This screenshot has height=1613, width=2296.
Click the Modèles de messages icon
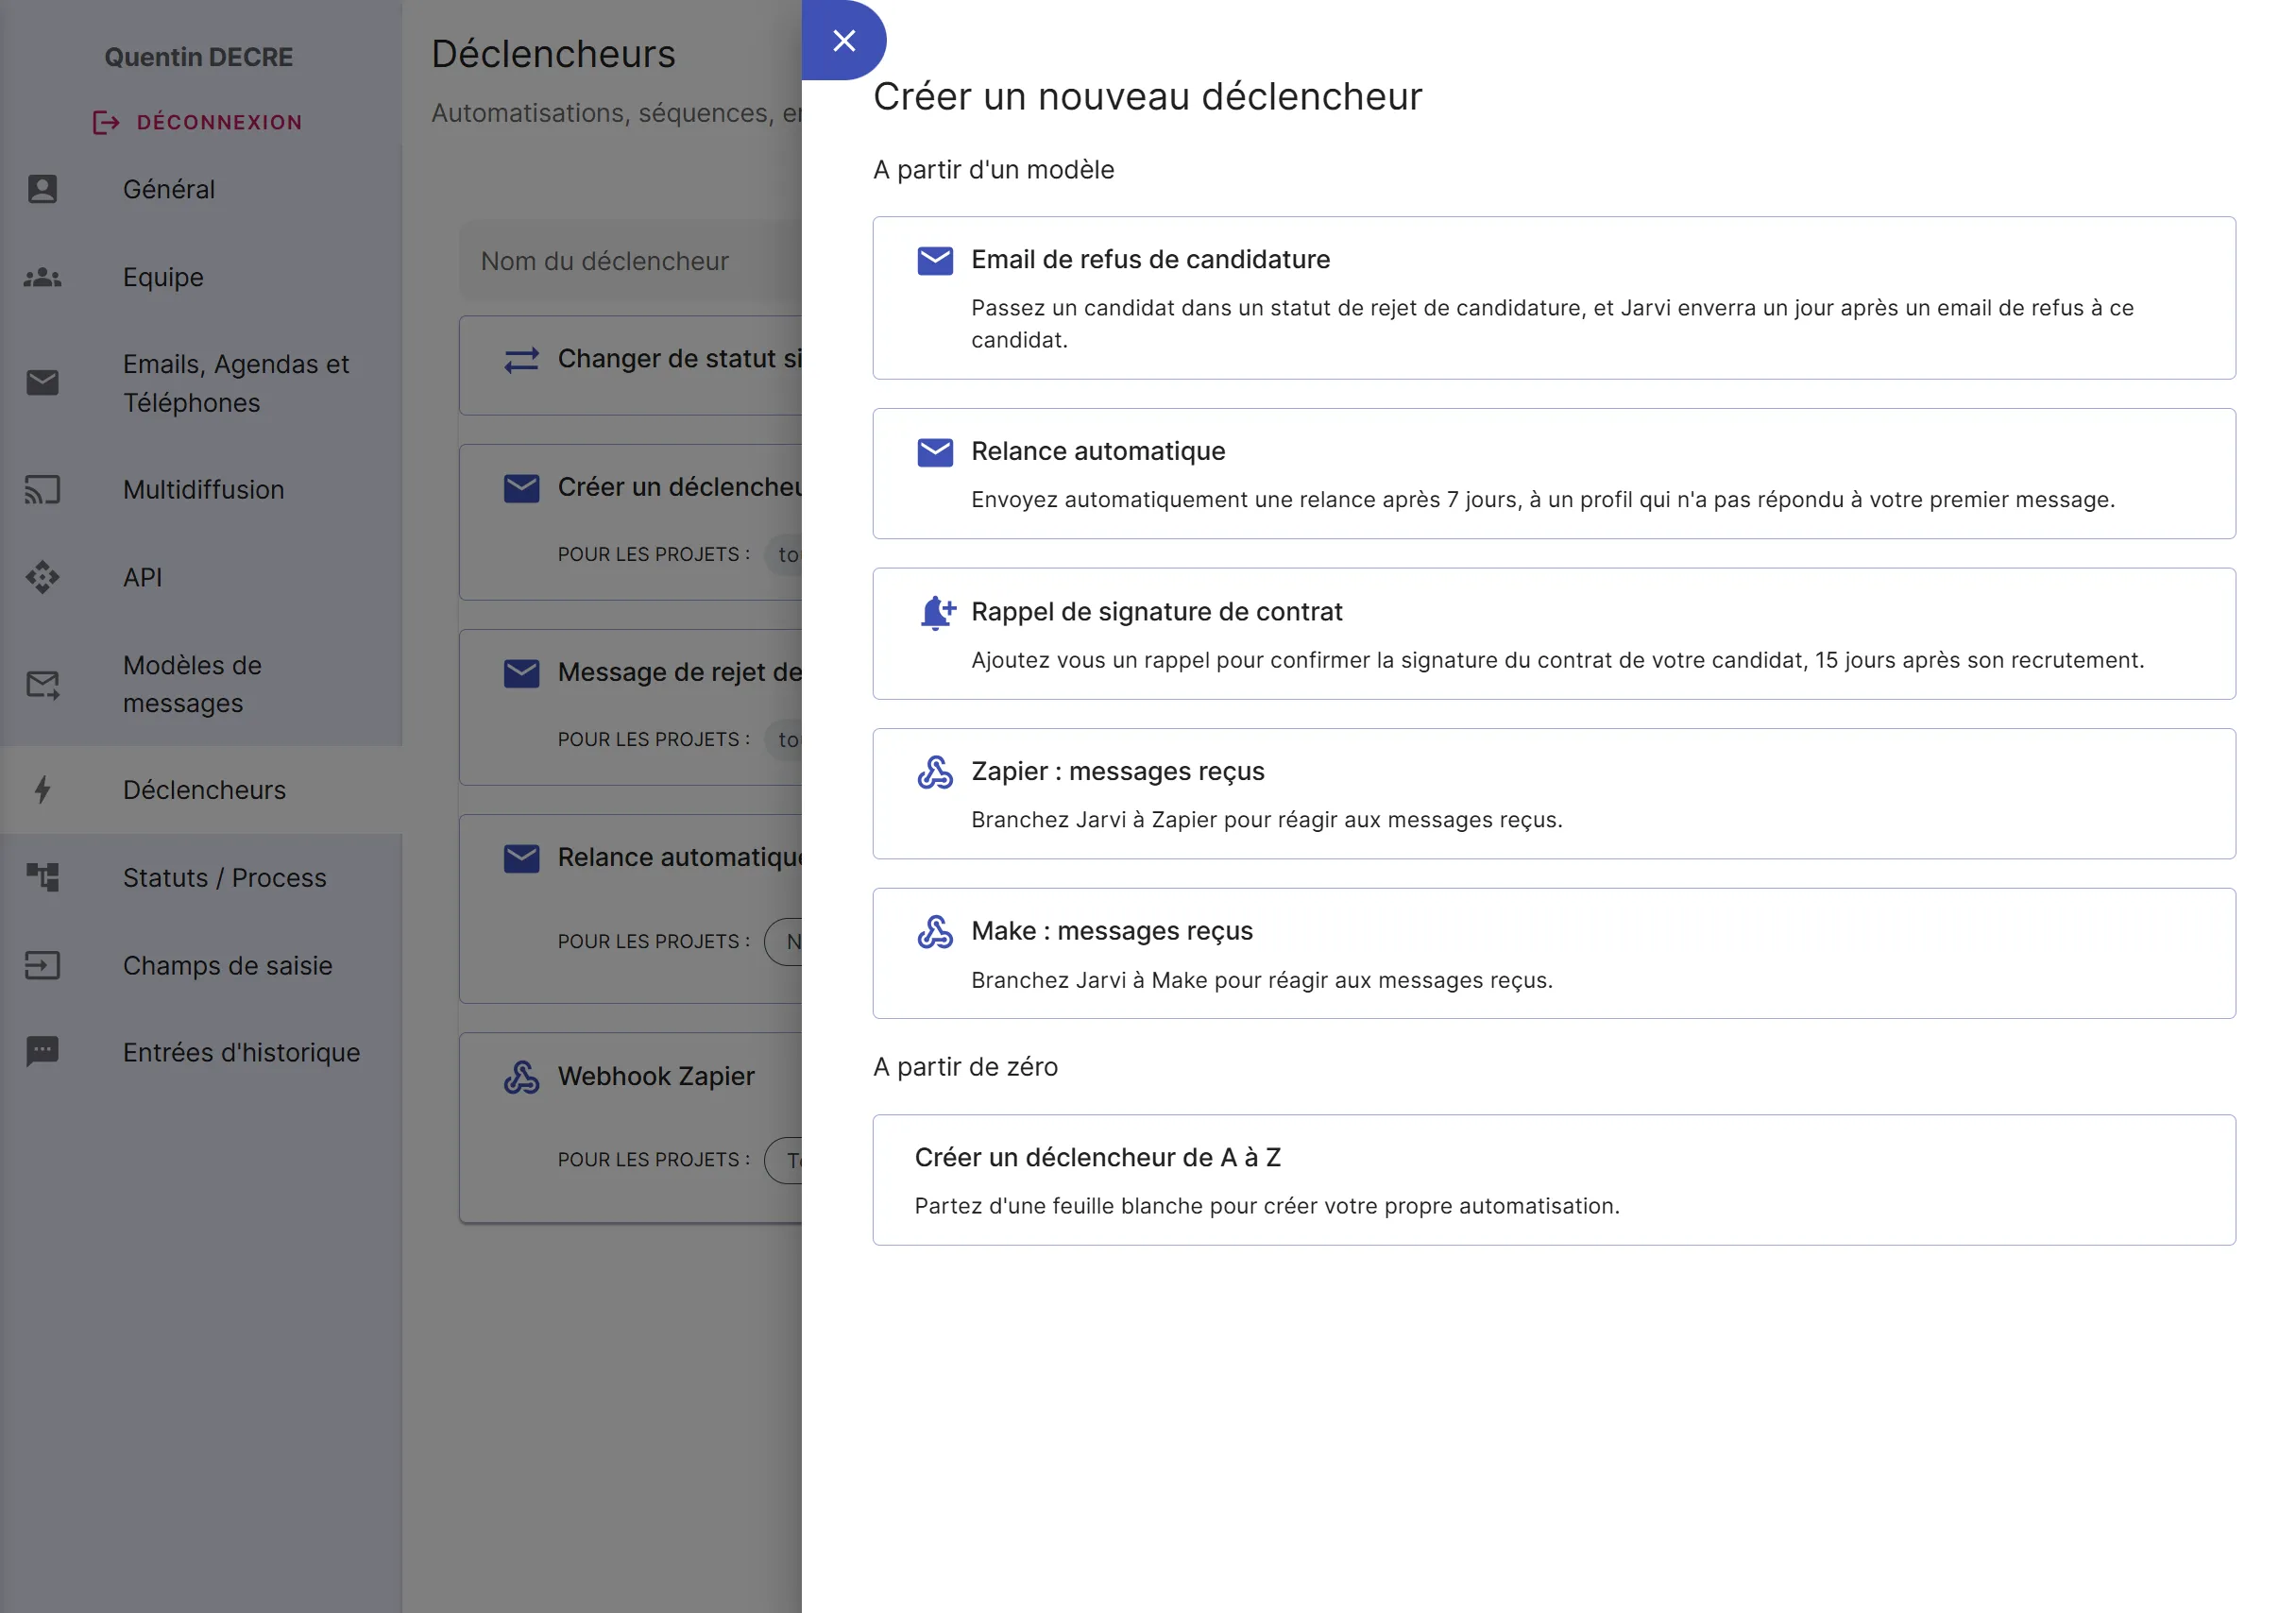(x=42, y=684)
